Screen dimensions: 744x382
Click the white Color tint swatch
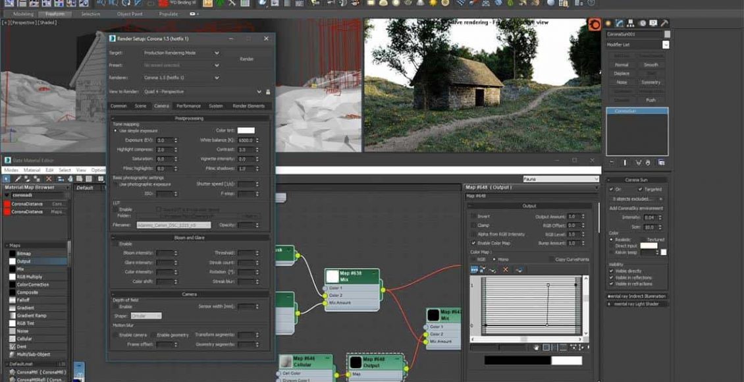[x=246, y=130]
